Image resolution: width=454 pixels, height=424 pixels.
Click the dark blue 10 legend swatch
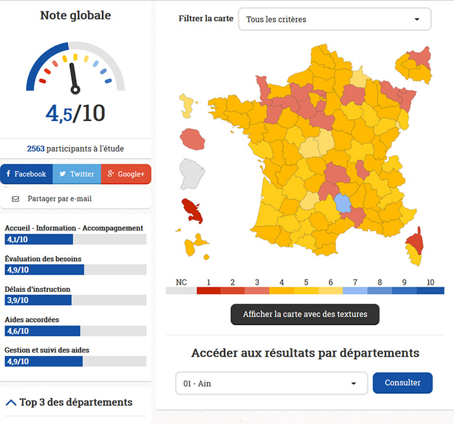click(x=431, y=291)
